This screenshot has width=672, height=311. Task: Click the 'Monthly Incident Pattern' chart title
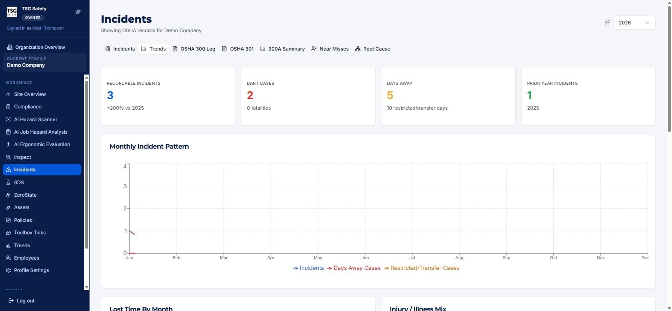pyautogui.click(x=149, y=147)
